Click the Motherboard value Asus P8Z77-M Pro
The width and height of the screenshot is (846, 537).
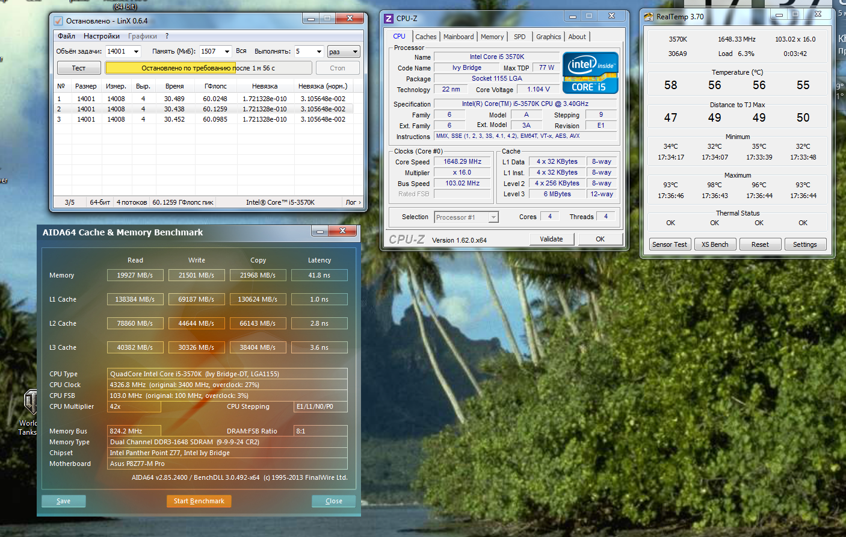[227, 464]
